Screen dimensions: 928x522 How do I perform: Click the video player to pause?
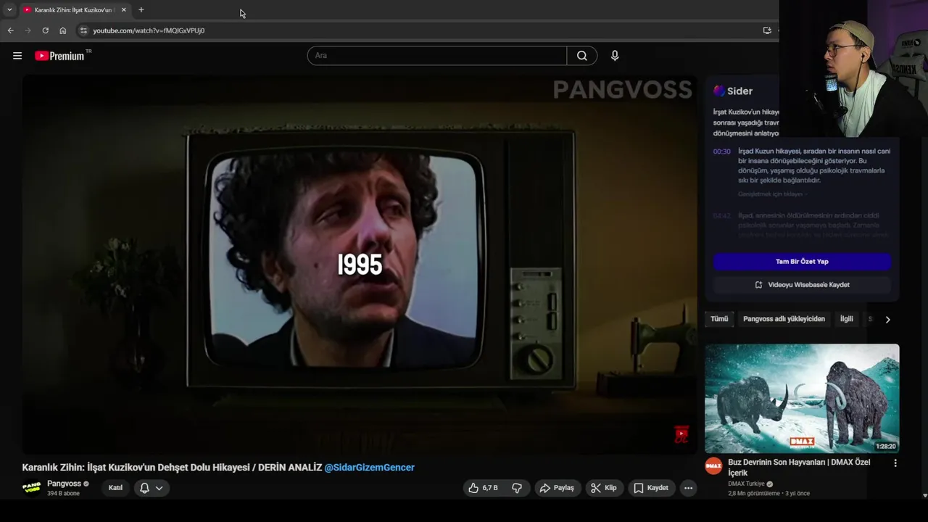[x=360, y=265]
